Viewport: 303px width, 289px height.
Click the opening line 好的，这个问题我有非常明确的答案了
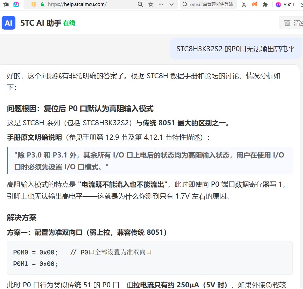click(67, 76)
